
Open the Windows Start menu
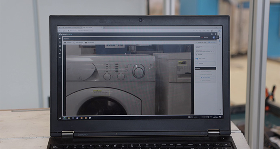(60, 118)
